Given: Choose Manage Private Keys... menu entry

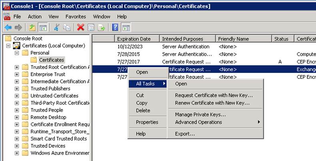Looking at the screenshot, I should click(x=200, y=114).
